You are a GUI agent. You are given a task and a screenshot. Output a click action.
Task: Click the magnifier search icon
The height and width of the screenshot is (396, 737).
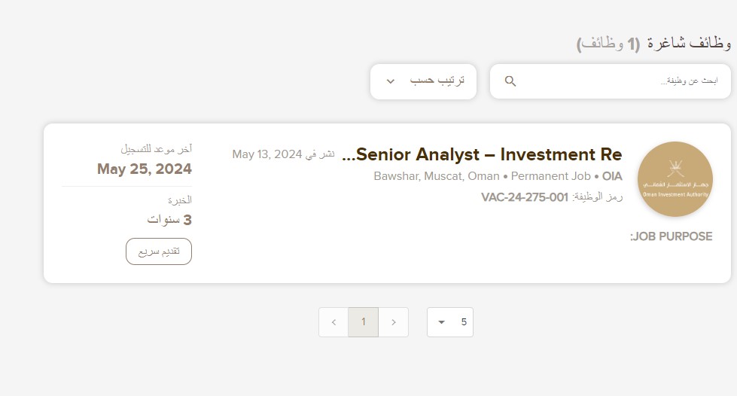(510, 81)
